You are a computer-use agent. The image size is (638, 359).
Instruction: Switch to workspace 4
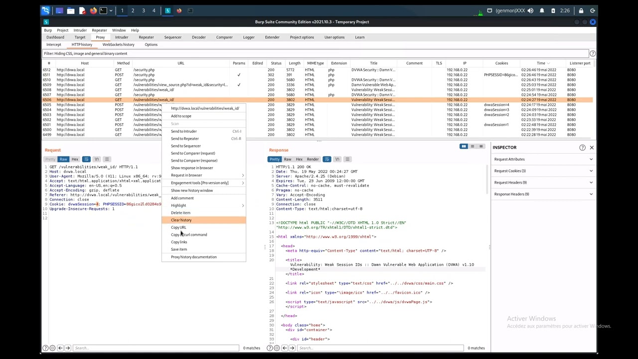(x=154, y=10)
